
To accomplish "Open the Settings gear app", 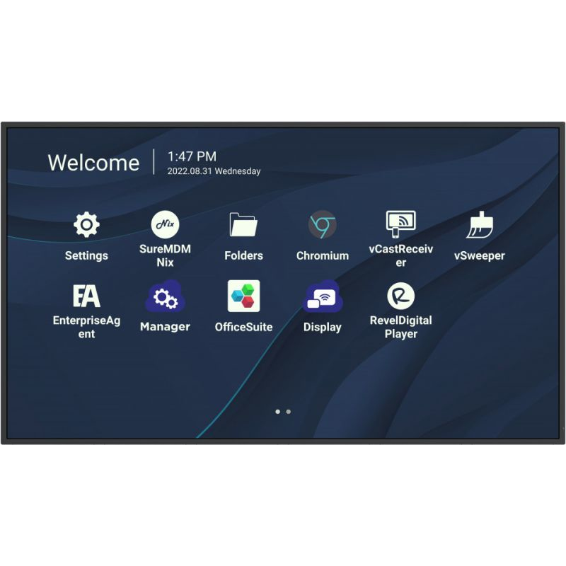I will coord(86,224).
